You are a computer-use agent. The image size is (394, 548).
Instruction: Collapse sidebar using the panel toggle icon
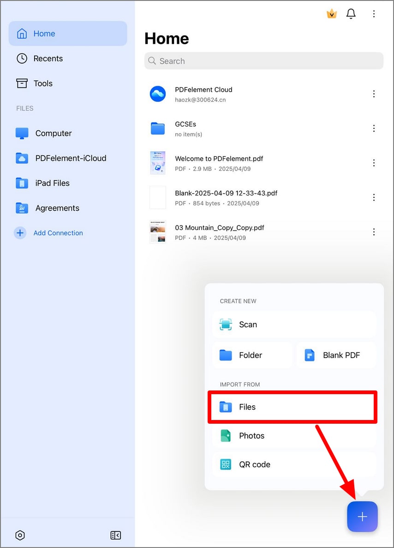tap(115, 535)
